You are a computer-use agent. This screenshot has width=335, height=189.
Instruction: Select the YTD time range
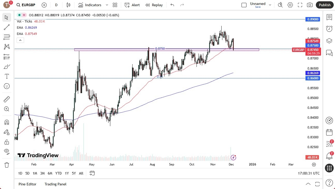(x=58, y=173)
